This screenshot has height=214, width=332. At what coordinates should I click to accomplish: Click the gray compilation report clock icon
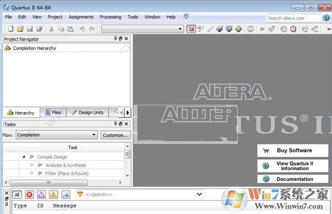[284, 29]
